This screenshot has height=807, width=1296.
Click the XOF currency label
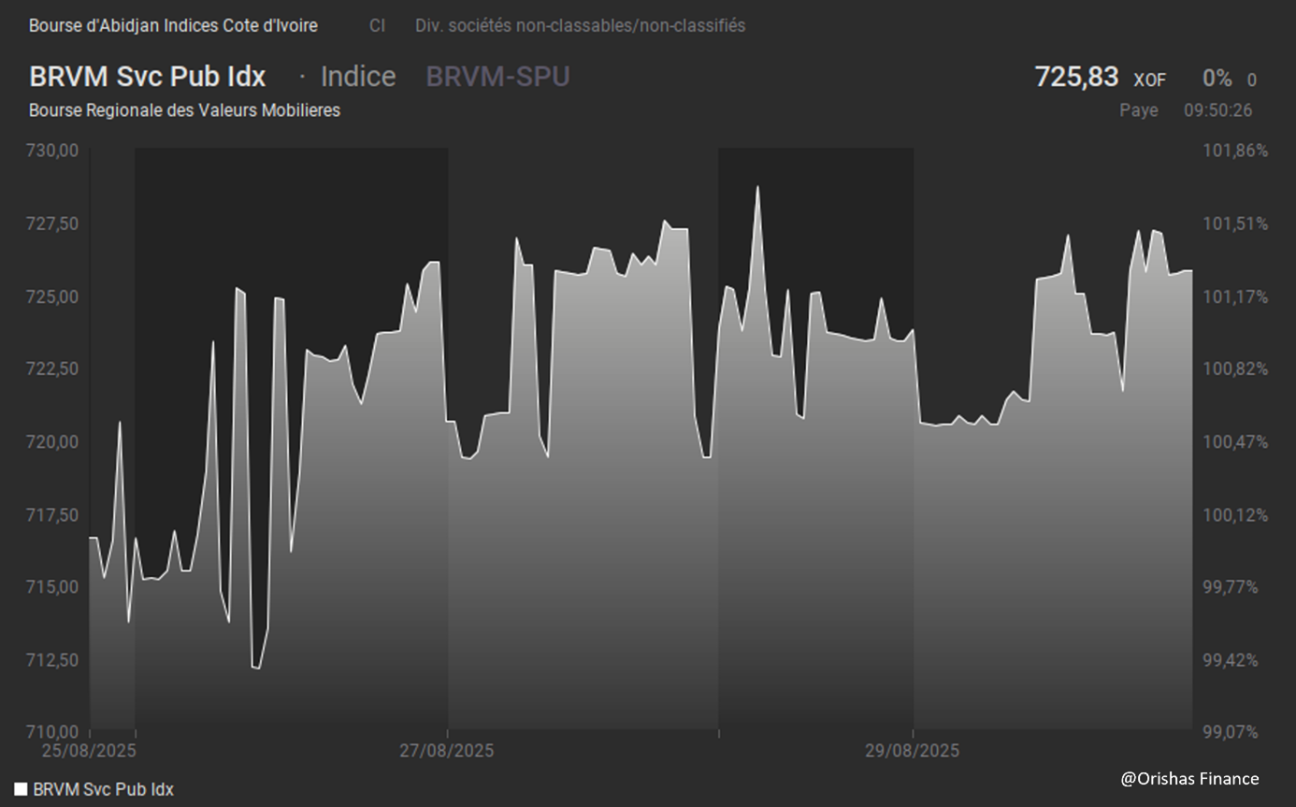pyautogui.click(x=1149, y=80)
